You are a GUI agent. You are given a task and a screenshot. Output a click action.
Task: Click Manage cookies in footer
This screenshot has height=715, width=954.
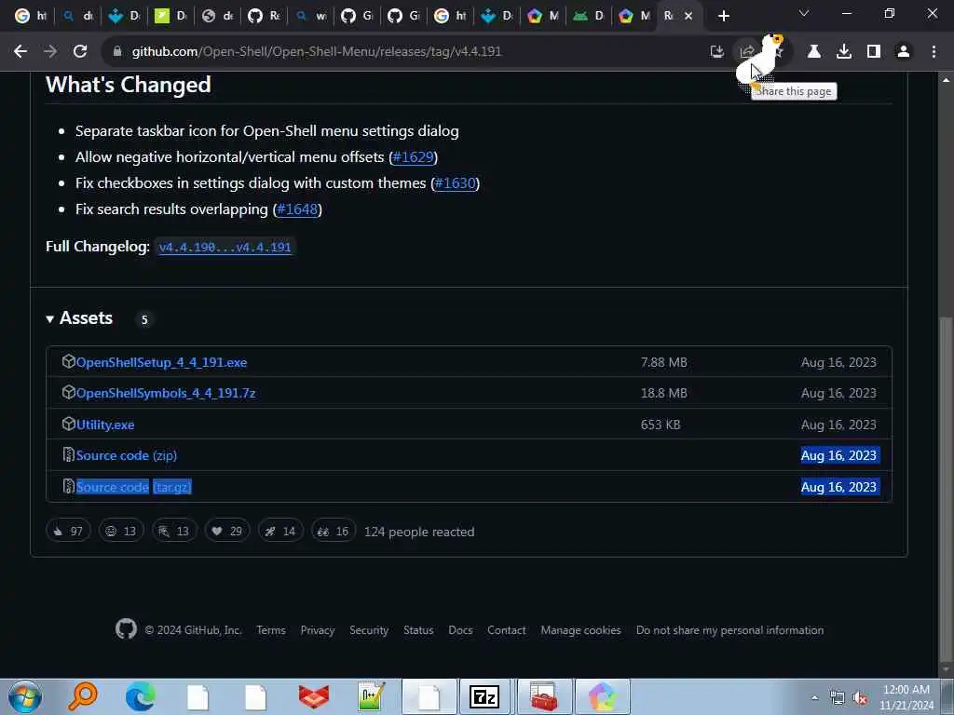pyautogui.click(x=581, y=630)
